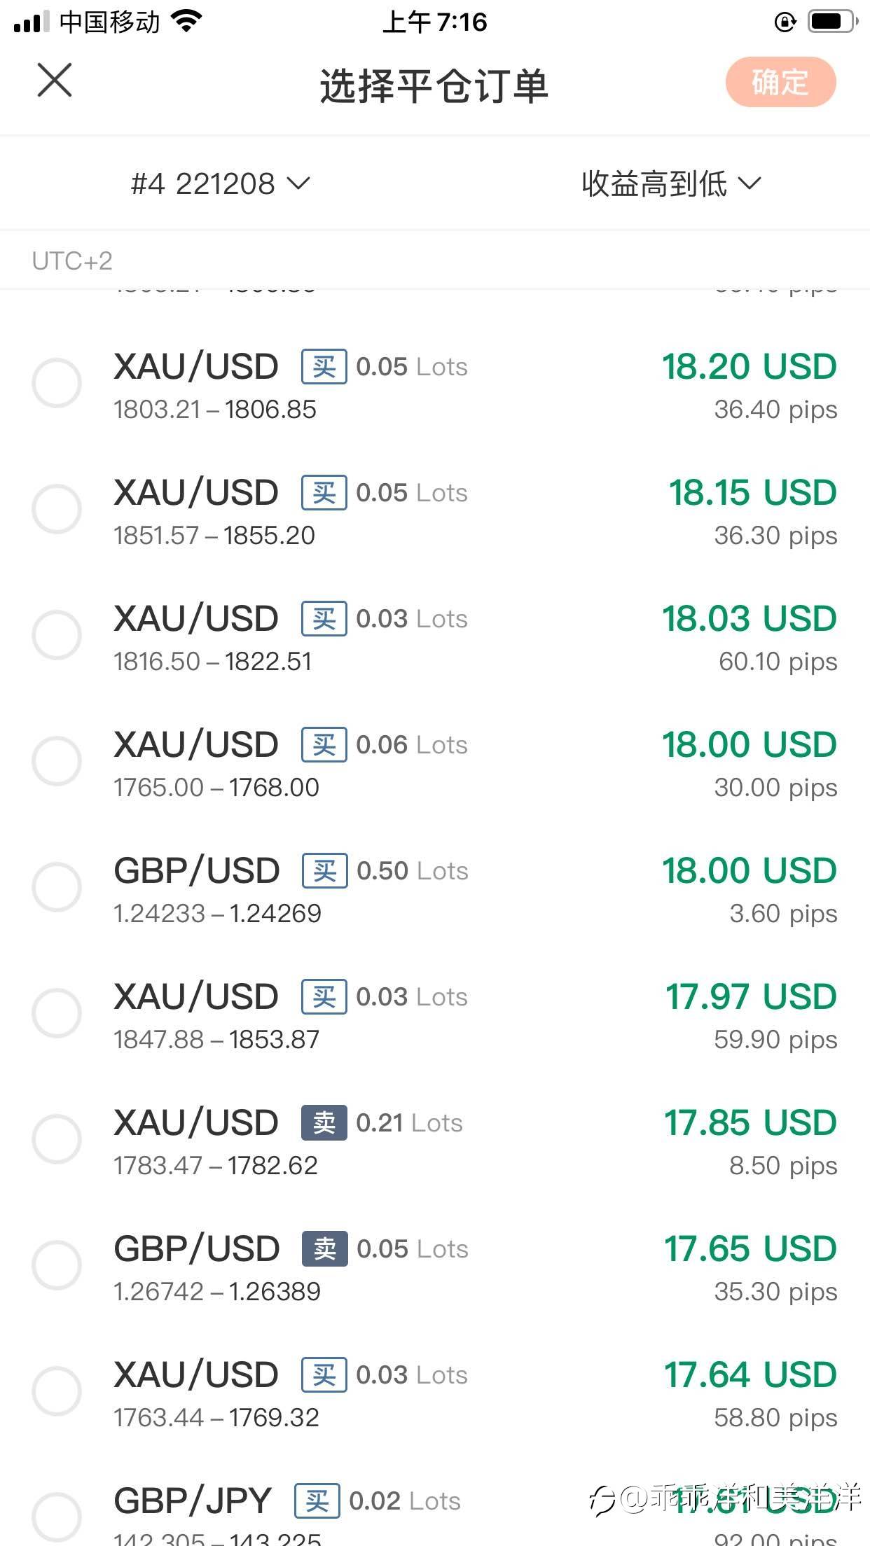
Task: Tap the Wi-Fi icon in the status bar
Action: (186, 22)
